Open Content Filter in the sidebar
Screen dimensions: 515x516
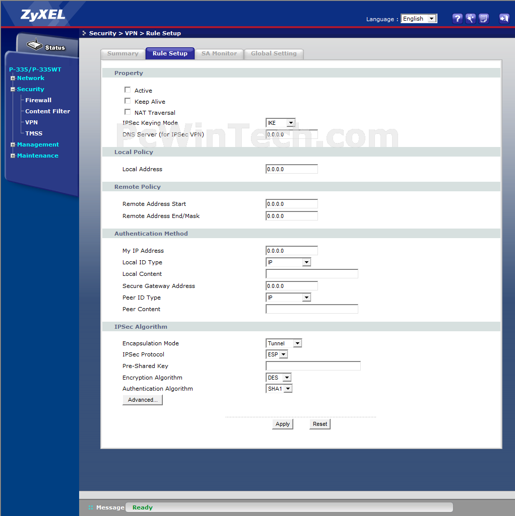(48, 111)
